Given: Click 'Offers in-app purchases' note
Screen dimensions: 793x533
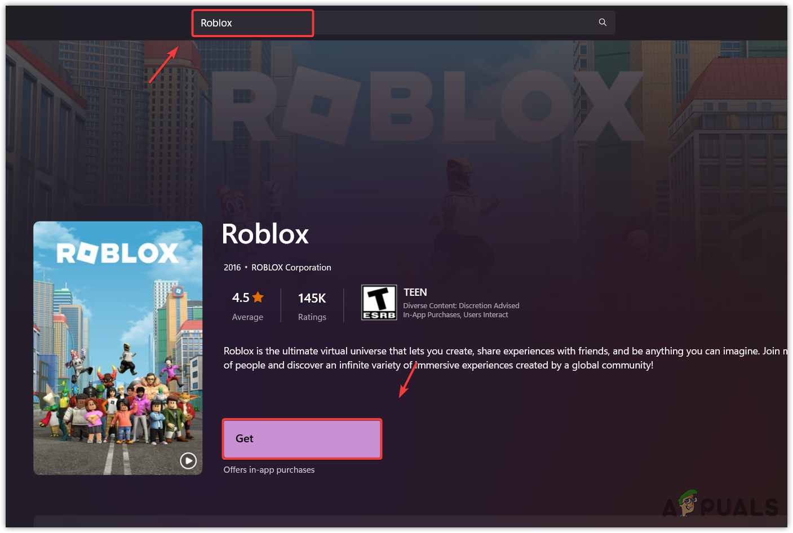Looking at the screenshot, I should [269, 470].
